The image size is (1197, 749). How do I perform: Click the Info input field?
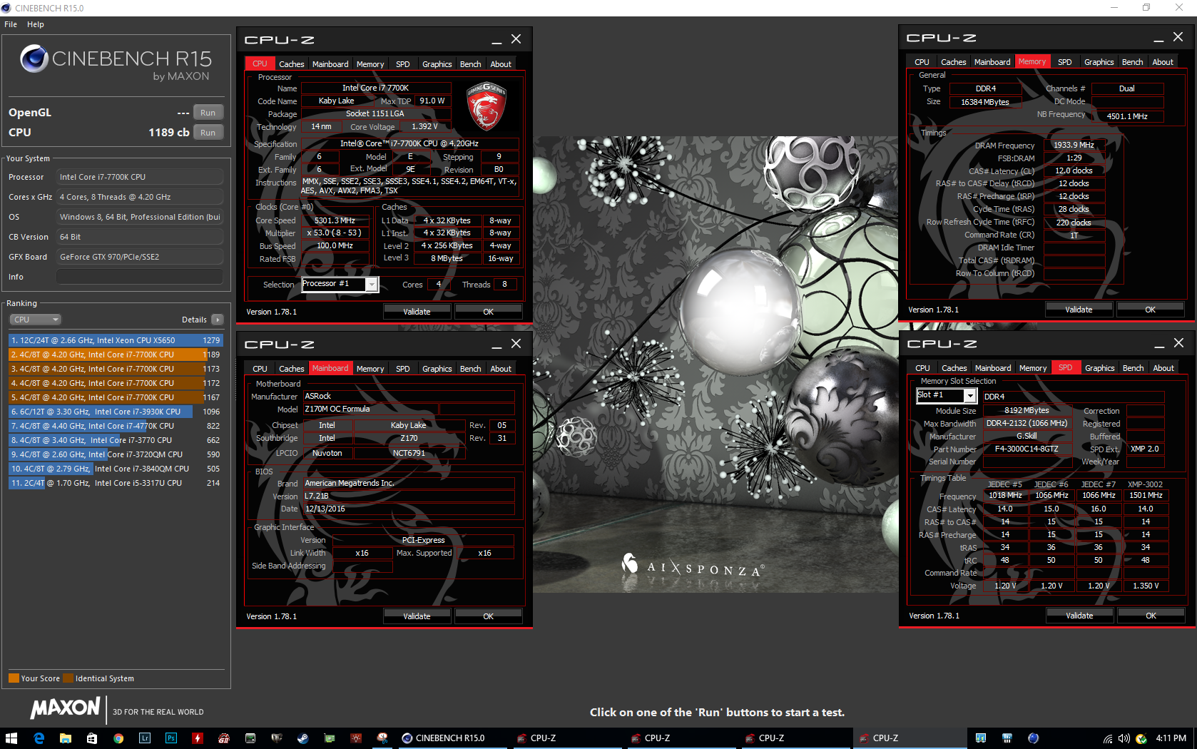pos(140,277)
